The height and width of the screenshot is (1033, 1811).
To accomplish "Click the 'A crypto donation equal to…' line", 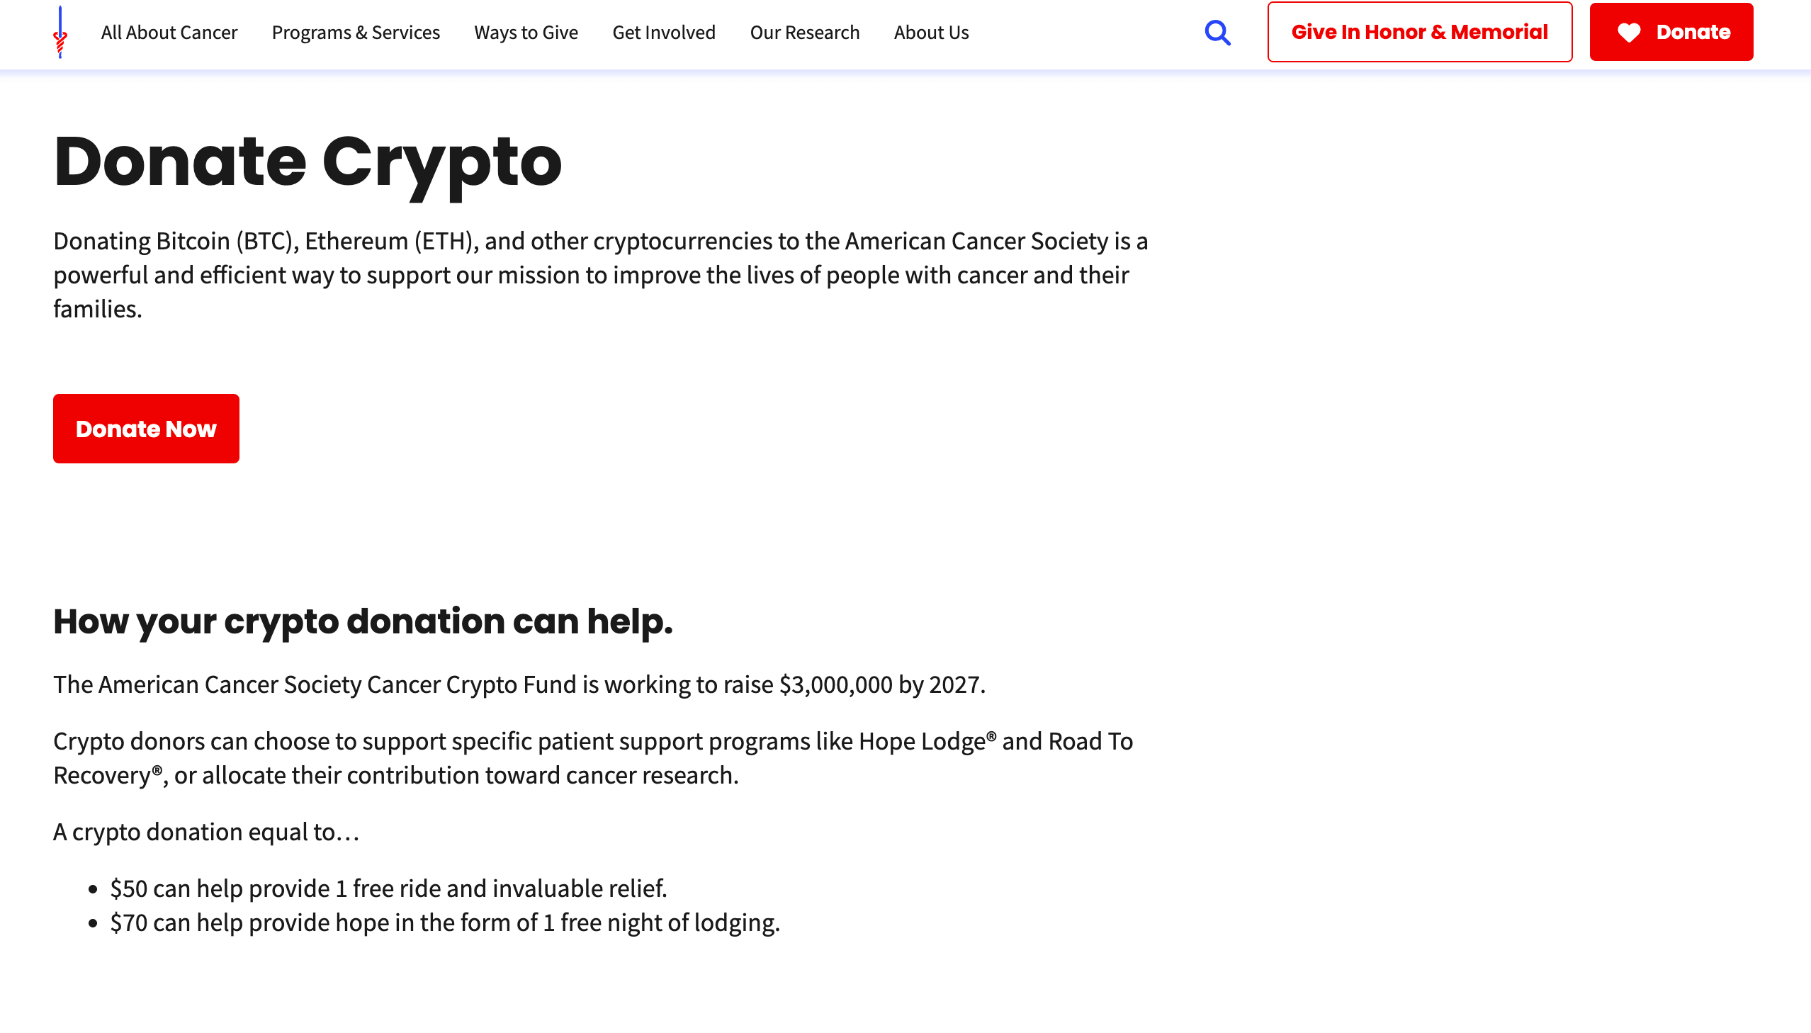I will (206, 832).
